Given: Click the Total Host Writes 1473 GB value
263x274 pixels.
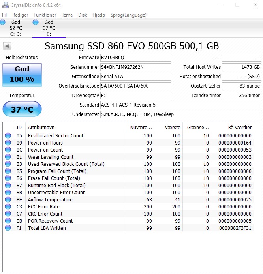Looking at the screenshot, I should (x=242, y=67).
